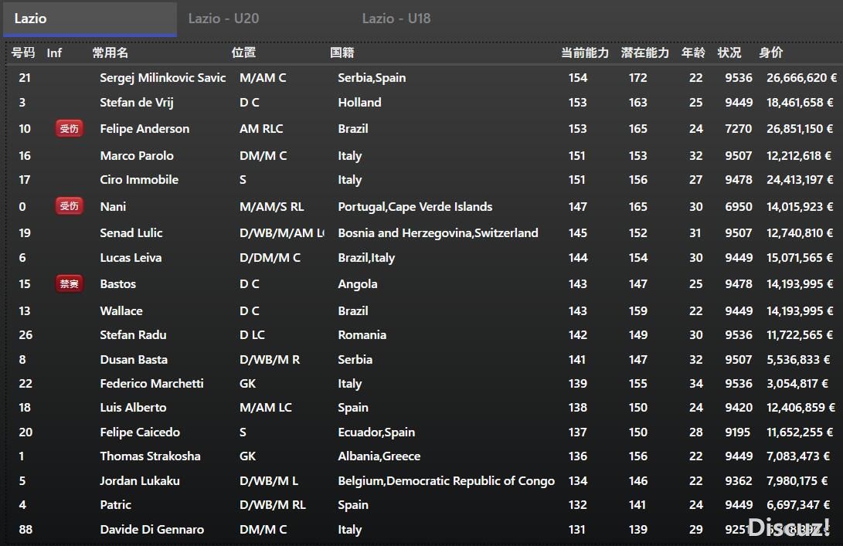Select player Bastos
Viewport: 843px width, 546px height.
click(x=117, y=284)
